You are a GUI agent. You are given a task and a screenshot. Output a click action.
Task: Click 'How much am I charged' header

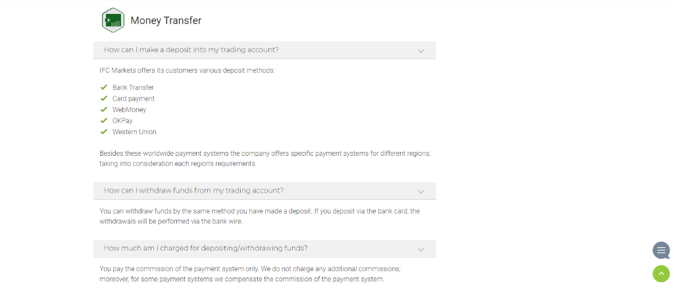pyautogui.click(x=205, y=249)
